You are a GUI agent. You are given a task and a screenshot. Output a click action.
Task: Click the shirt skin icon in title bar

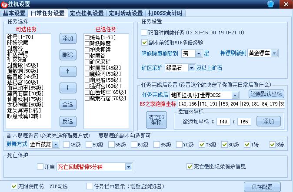[270, 4]
